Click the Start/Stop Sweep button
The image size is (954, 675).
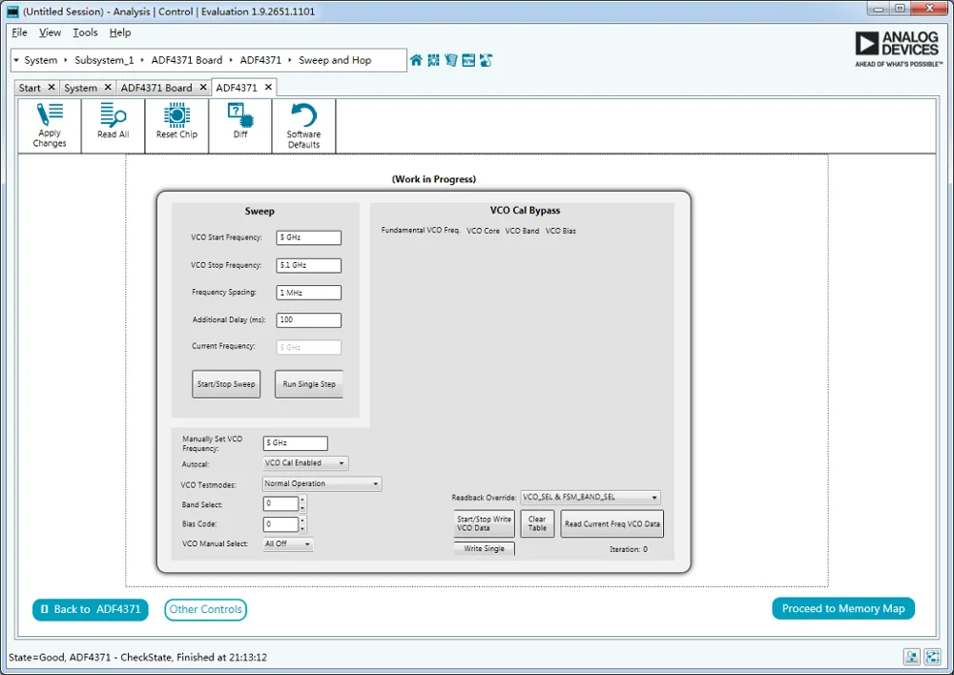click(x=226, y=384)
